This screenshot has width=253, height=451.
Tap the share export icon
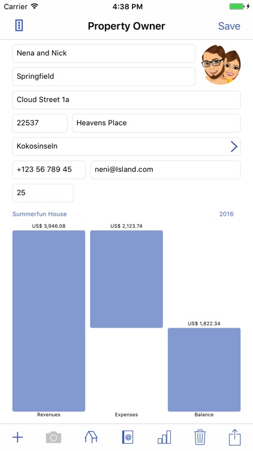point(234,437)
